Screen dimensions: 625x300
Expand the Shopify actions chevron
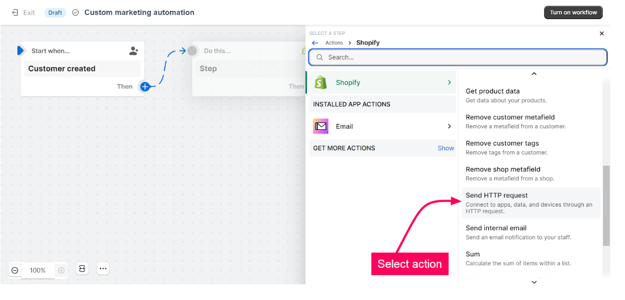[449, 82]
